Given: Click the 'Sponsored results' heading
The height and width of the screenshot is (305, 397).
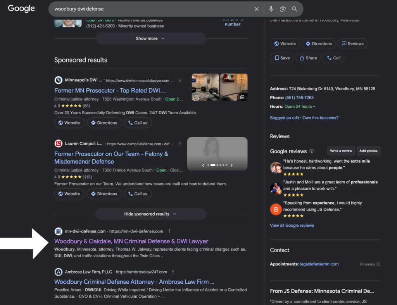Looking at the screenshot, I should tap(81, 60).
